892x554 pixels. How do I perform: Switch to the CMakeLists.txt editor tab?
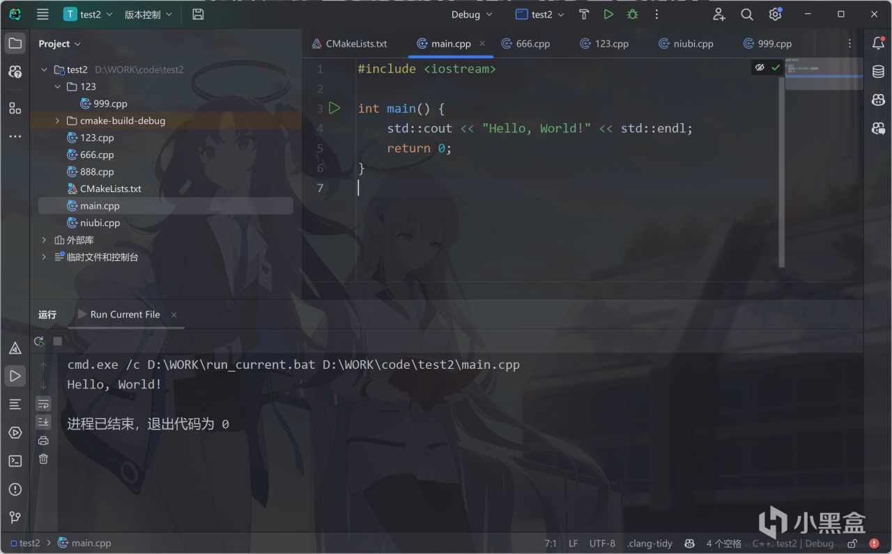(349, 43)
